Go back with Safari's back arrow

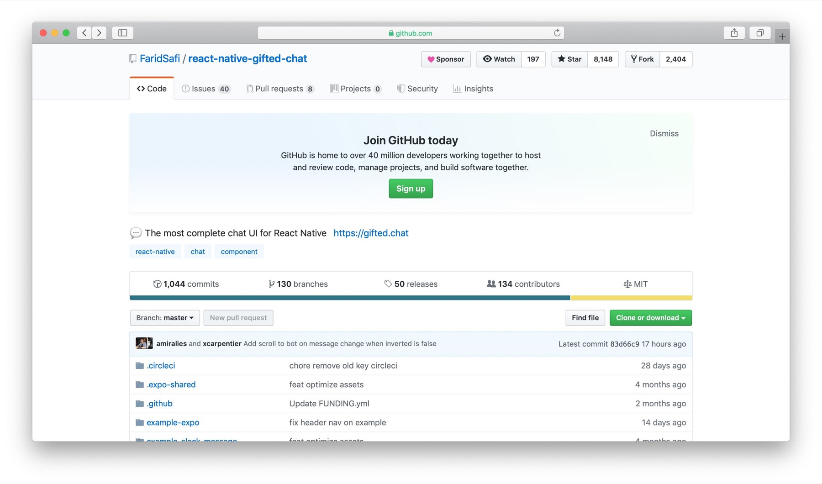pyautogui.click(x=84, y=33)
